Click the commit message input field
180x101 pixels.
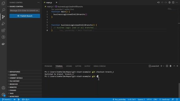pyautogui.click(x=25, y=11)
